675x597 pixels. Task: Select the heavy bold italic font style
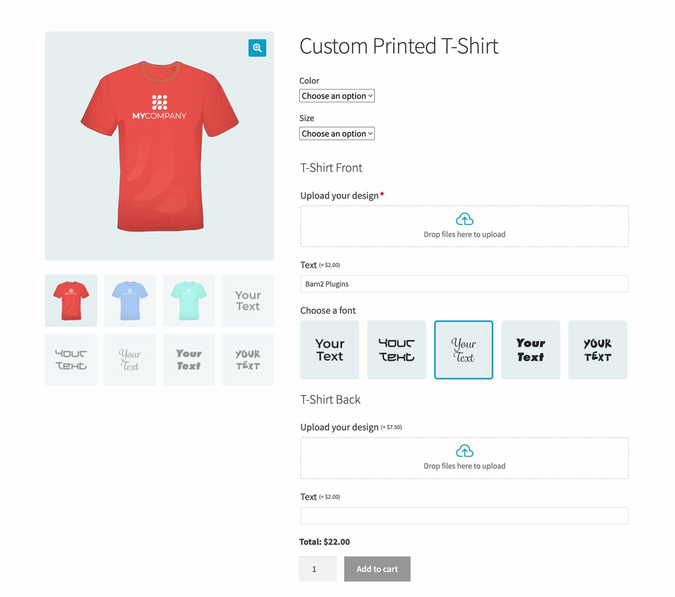(530, 349)
